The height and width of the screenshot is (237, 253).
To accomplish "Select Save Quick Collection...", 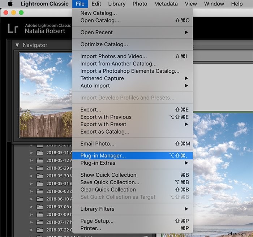I will [x=133, y=182].
